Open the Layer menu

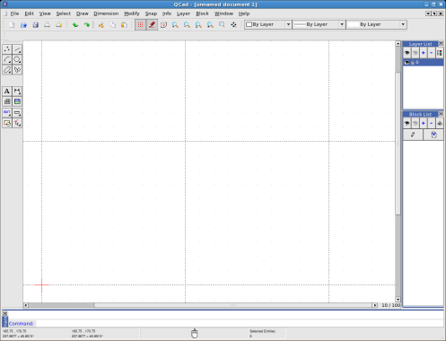183,13
